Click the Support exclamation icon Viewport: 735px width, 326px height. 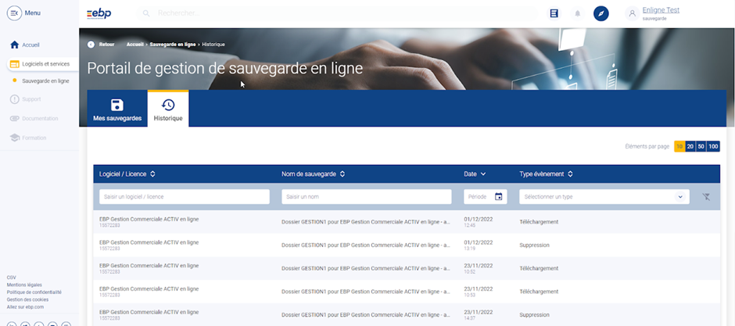point(15,99)
